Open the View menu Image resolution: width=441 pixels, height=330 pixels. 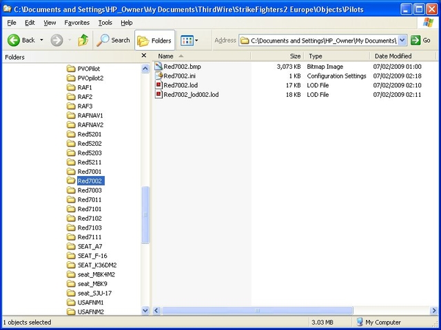pos(50,23)
